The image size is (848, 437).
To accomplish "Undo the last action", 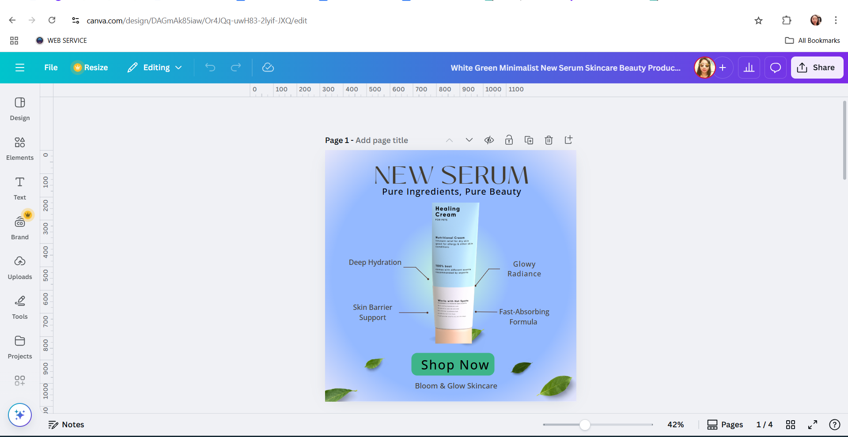I will pyautogui.click(x=210, y=68).
